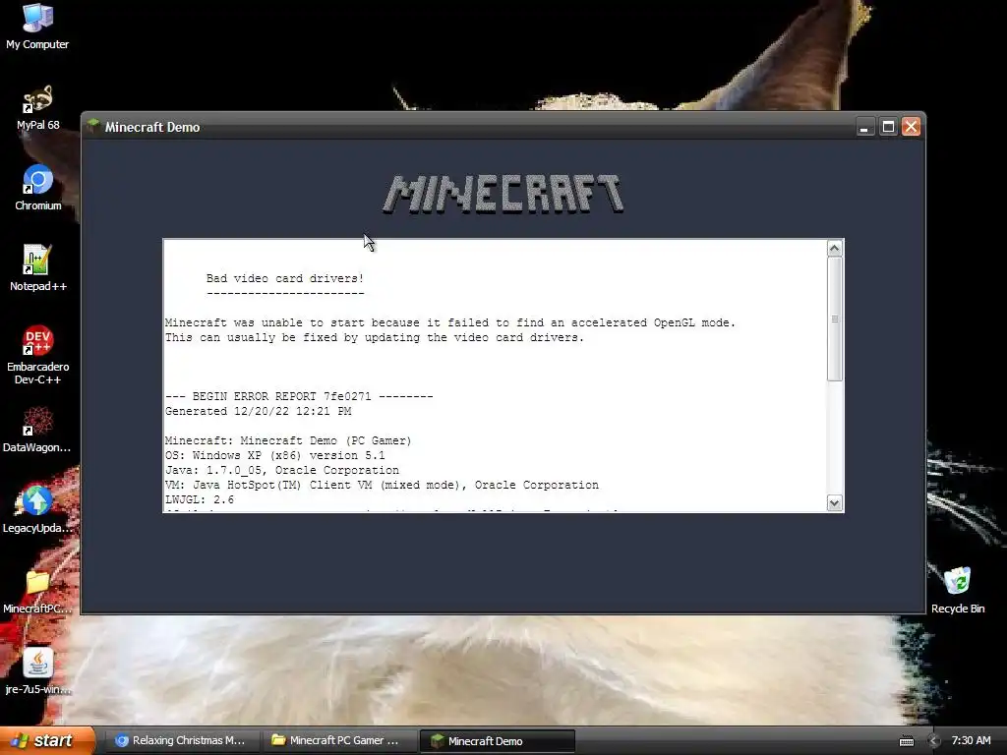Select the Chromium desktop shortcut
This screenshot has width=1007, height=755.
[x=38, y=188]
